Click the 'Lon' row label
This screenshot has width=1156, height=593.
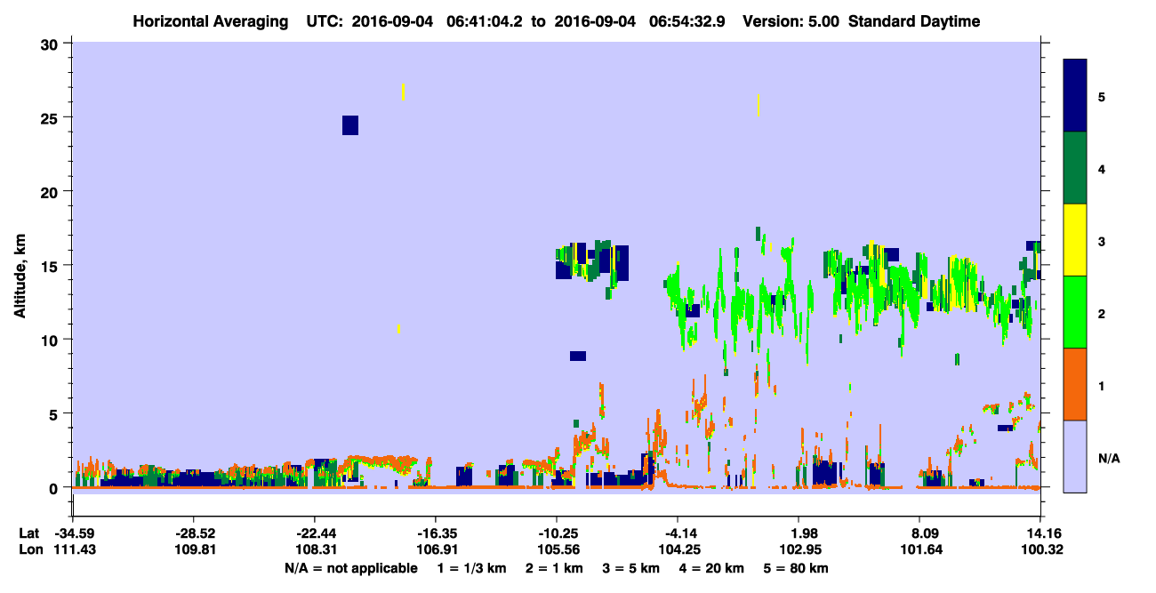coord(29,549)
